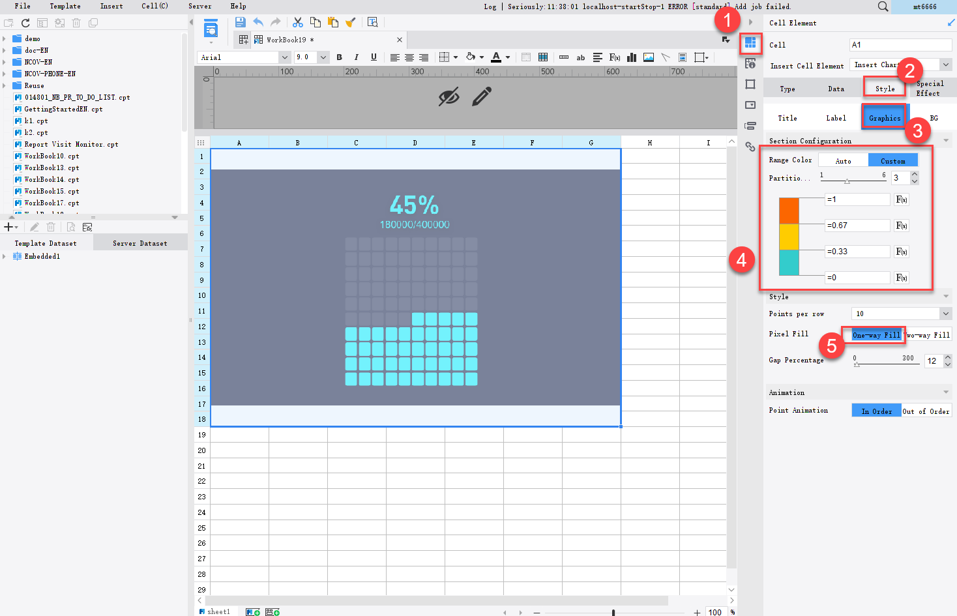Screen dimensions: 957x616
Task: Open the Cell Element panel icon
Action: (x=750, y=44)
